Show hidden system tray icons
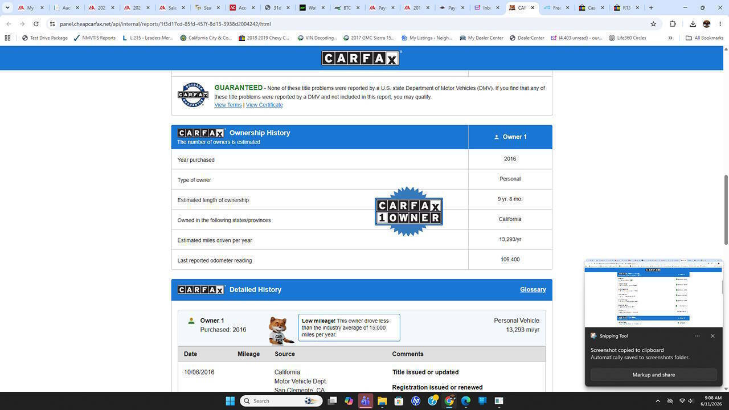This screenshot has height=410, width=729. (658, 401)
